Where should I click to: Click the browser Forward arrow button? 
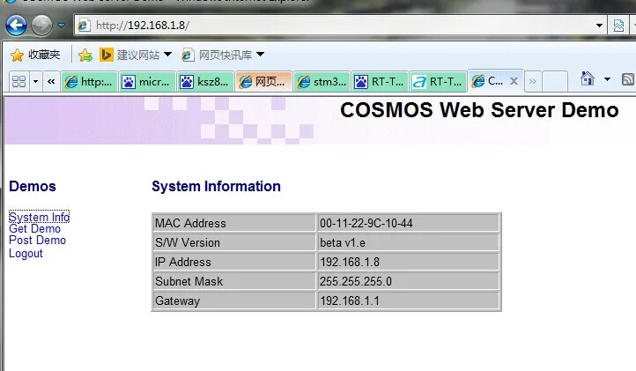point(41,26)
